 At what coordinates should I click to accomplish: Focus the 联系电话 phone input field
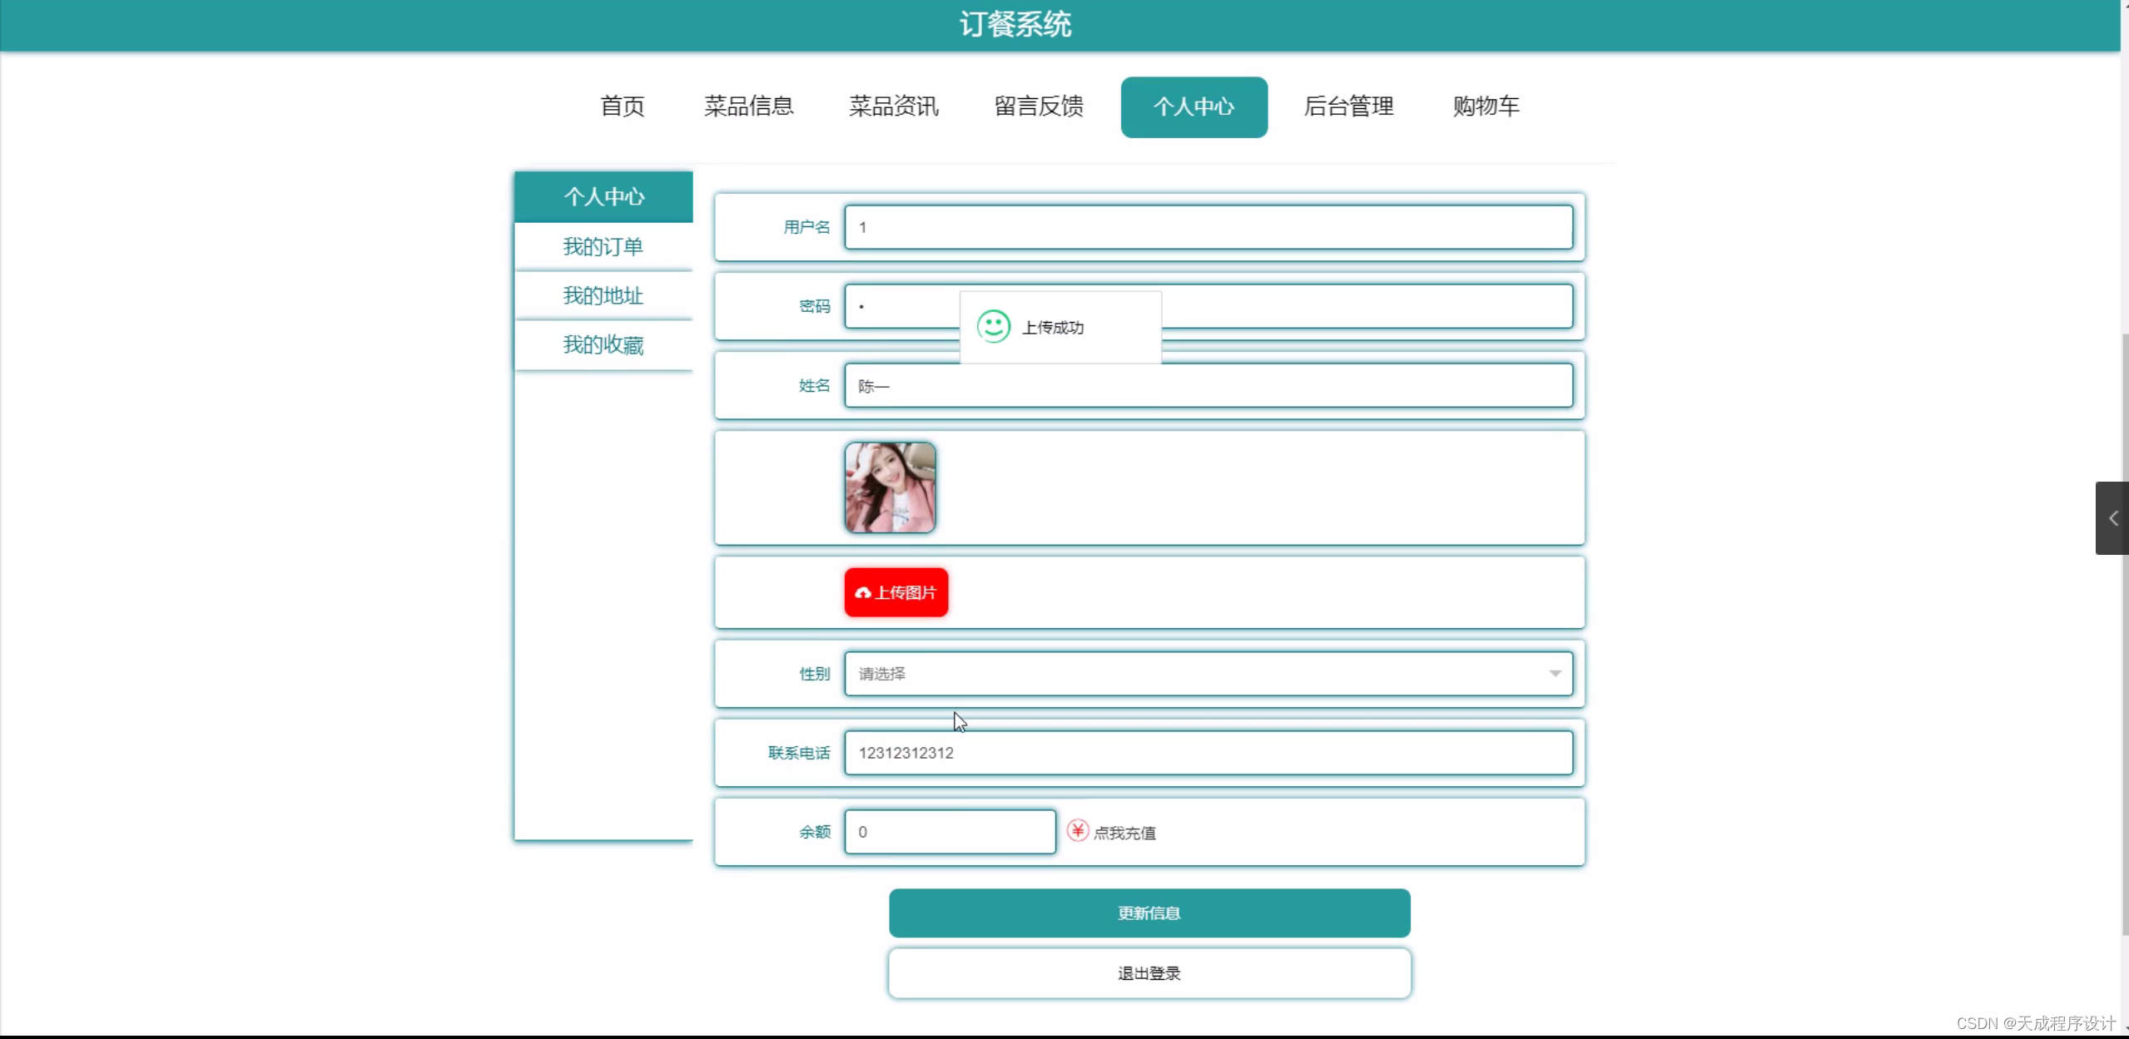coord(1207,753)
